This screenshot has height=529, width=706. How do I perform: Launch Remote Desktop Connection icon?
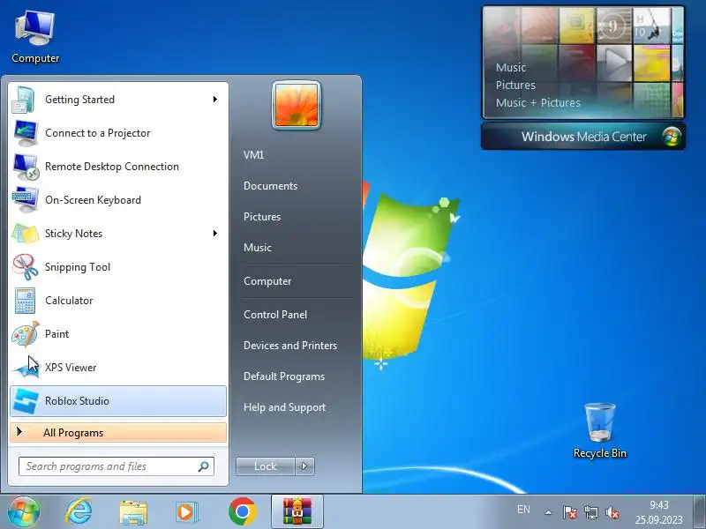[x=26, y=167]
